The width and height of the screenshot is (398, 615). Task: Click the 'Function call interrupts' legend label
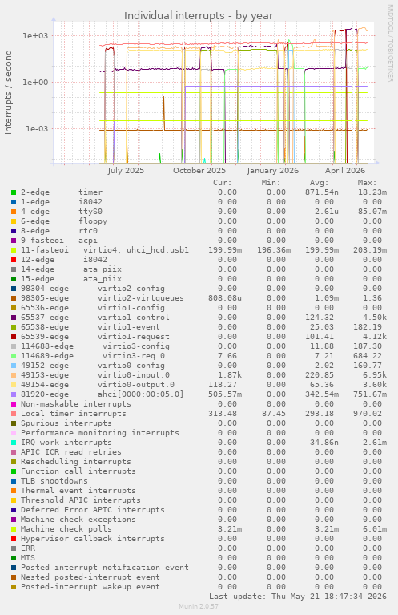[78, 471]
